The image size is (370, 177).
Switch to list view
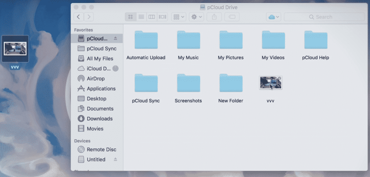click(141, 17)
